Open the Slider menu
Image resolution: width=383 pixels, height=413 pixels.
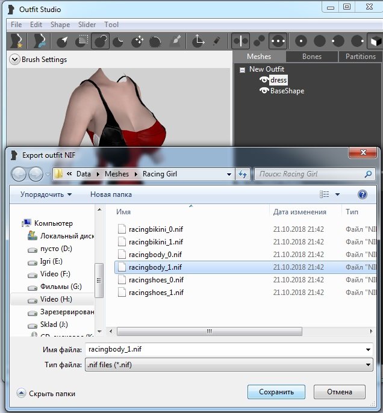(87, 25)
